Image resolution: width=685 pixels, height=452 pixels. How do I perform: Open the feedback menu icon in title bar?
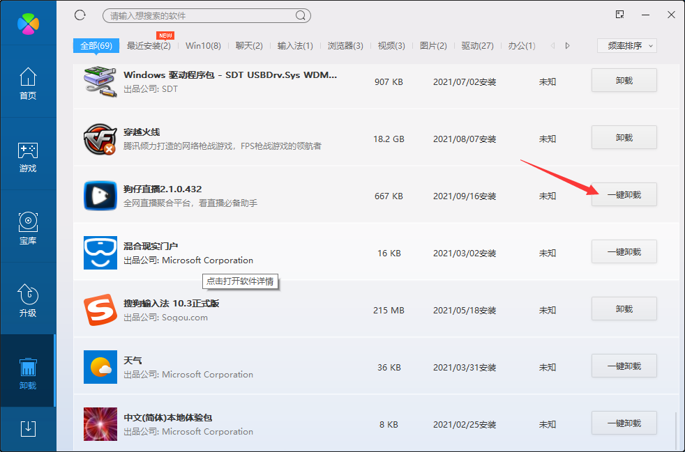(619, 15)
